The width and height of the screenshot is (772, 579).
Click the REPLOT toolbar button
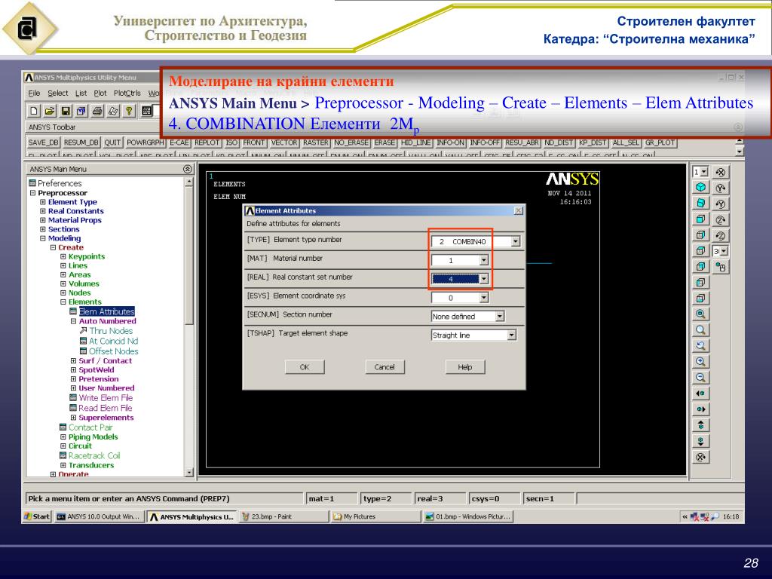pos(207,142)
